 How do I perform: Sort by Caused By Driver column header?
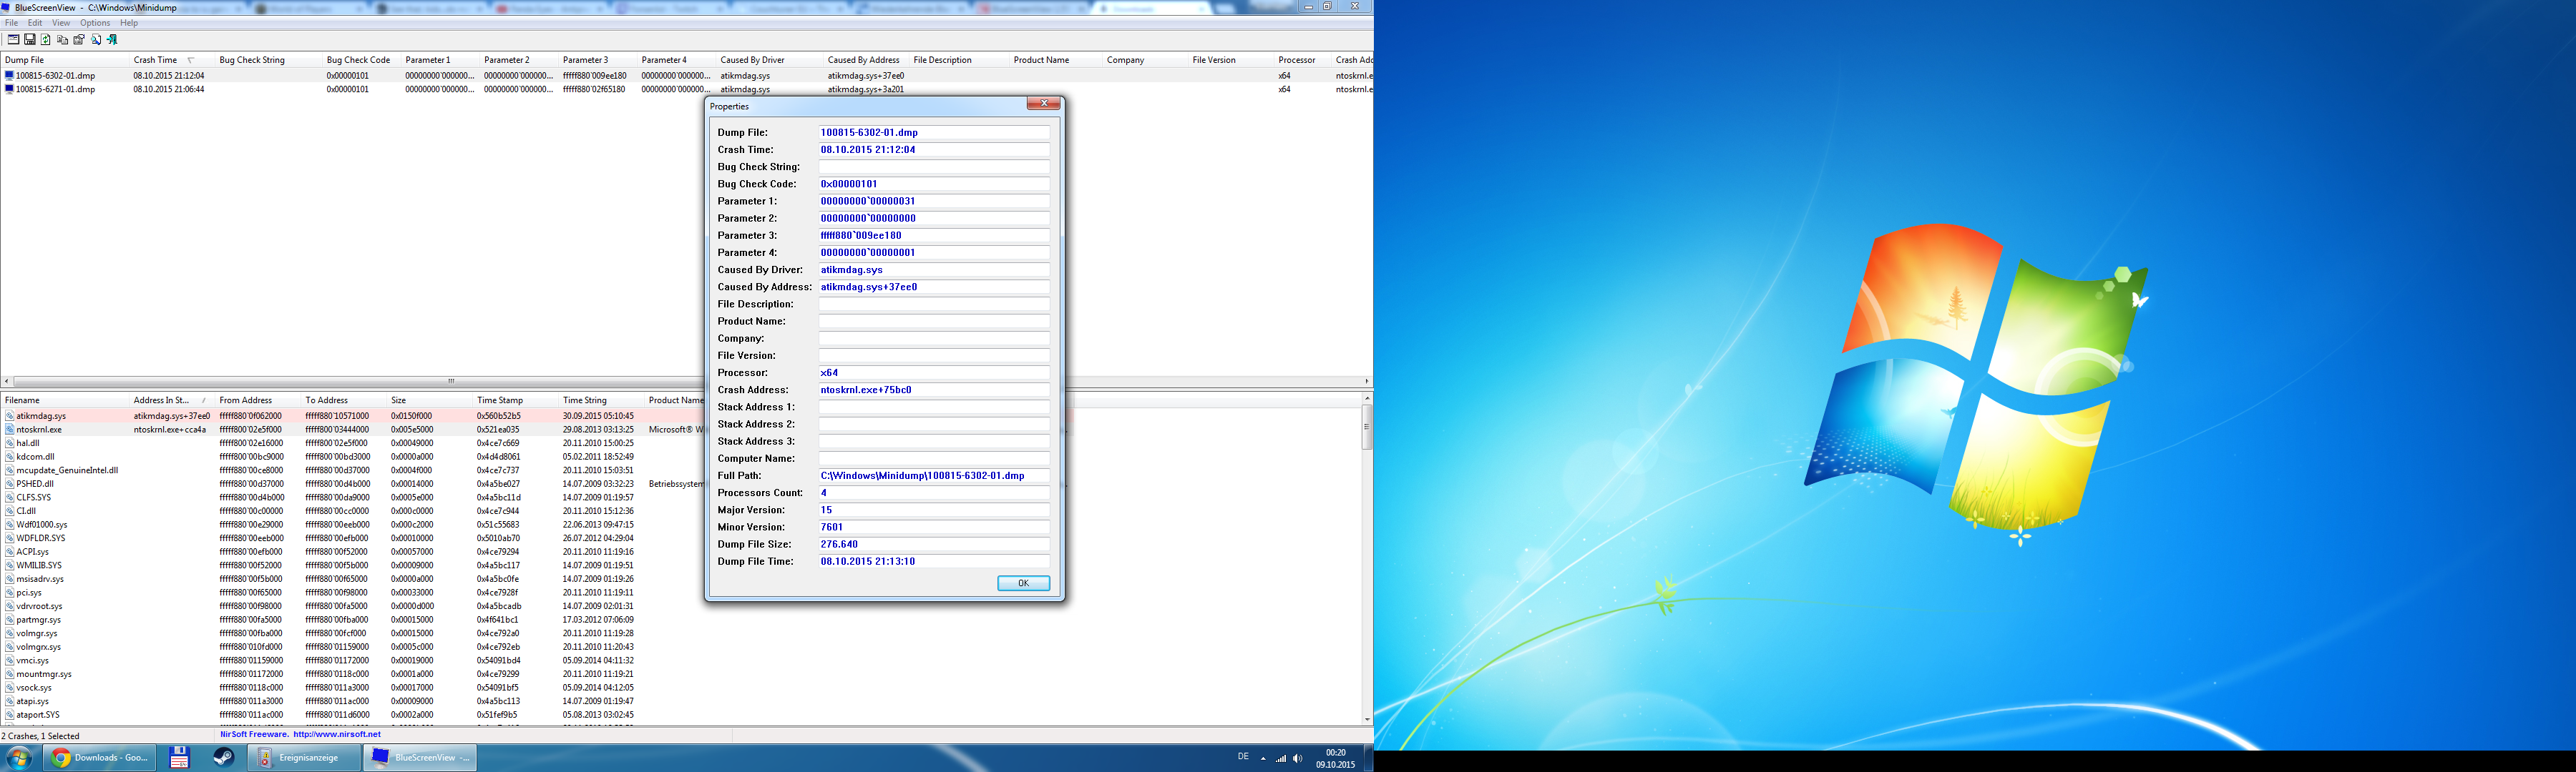(x=752, y=60)
